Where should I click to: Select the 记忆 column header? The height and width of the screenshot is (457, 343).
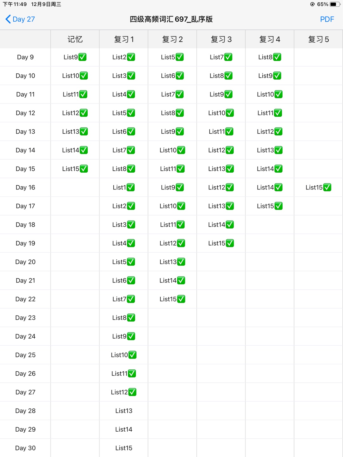click(75, 39)
